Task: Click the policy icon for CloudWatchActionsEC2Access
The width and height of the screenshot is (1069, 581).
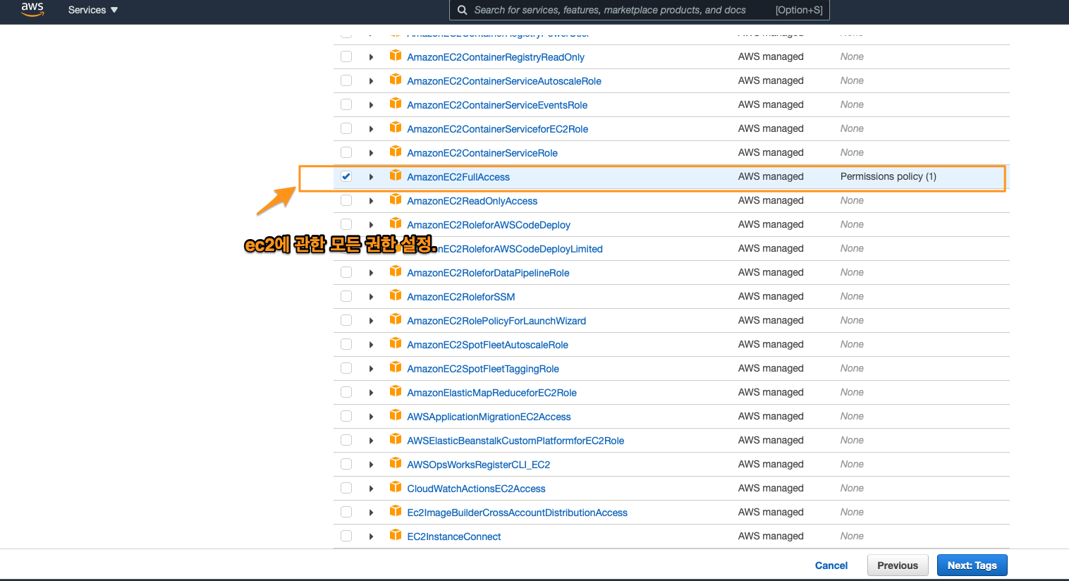Action: click(396, 487)
